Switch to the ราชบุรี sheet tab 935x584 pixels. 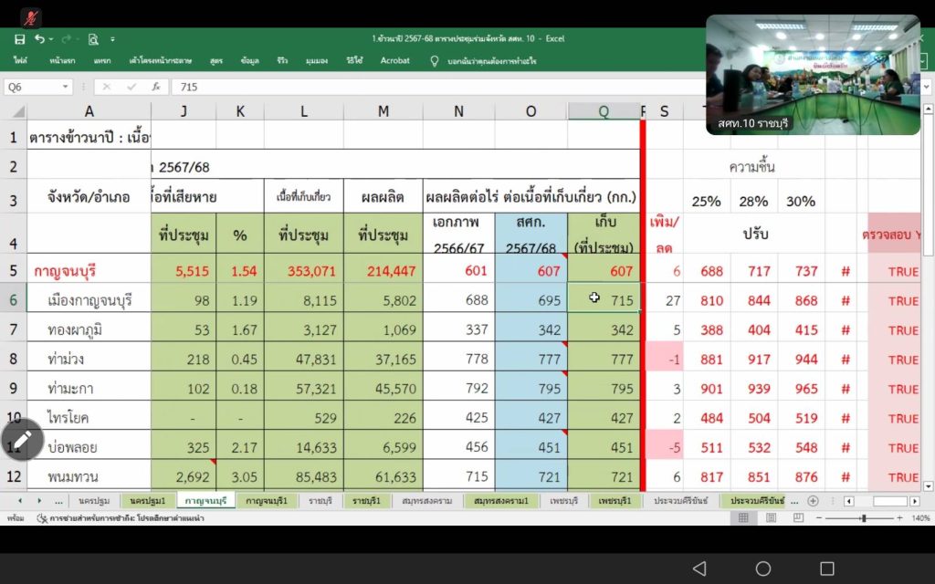click(319, 501)
